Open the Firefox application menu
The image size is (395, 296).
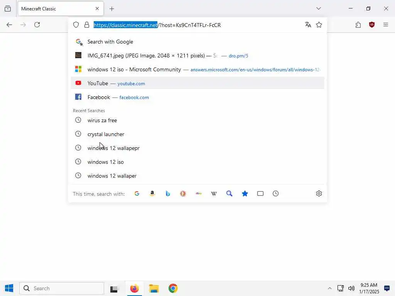point(386,25)
